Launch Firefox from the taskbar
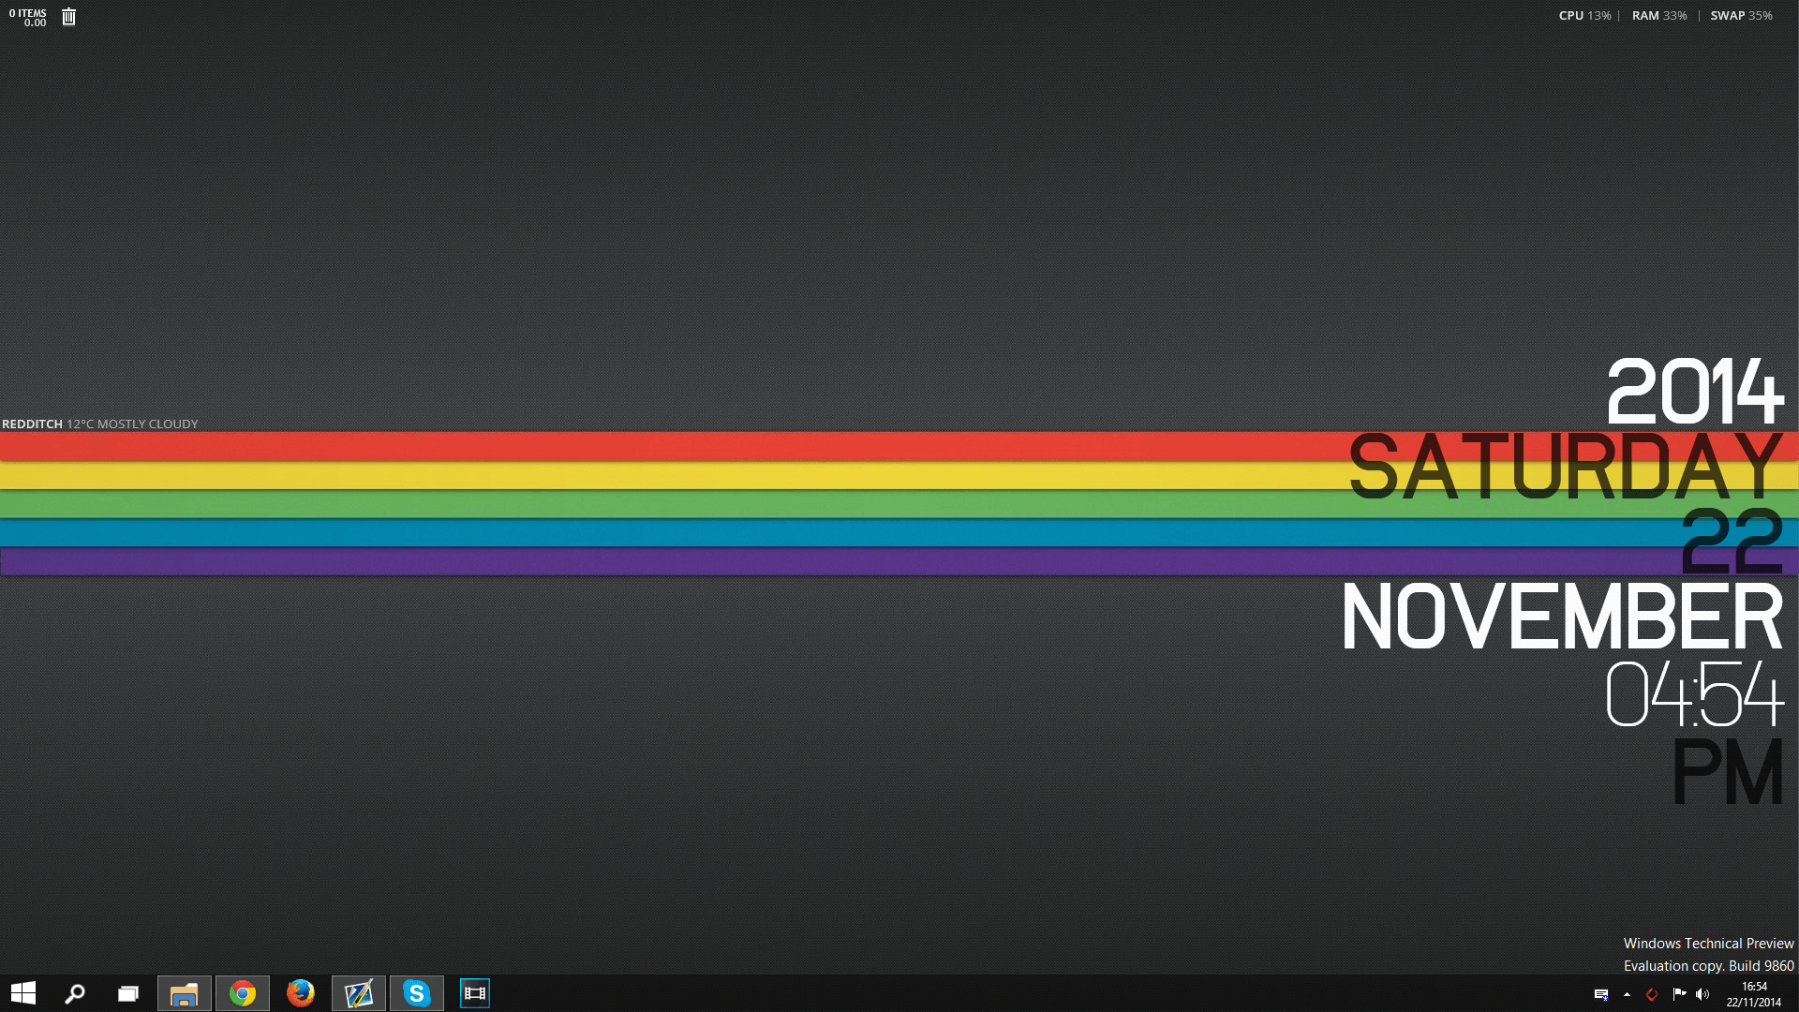 click(x=301, y=993)
